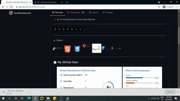Image resolution: width=180 pixels, height=101 pixels.
Task: Click the CSS3 logo badge
Action: tap(77, 48)
